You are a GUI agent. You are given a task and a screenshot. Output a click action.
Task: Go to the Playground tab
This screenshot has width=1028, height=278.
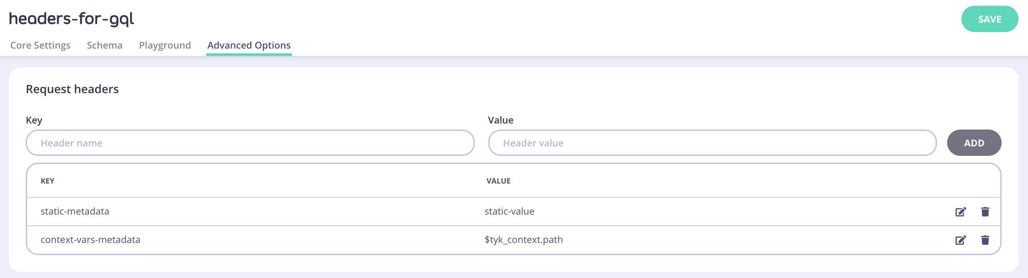click(x=164, y=45)
